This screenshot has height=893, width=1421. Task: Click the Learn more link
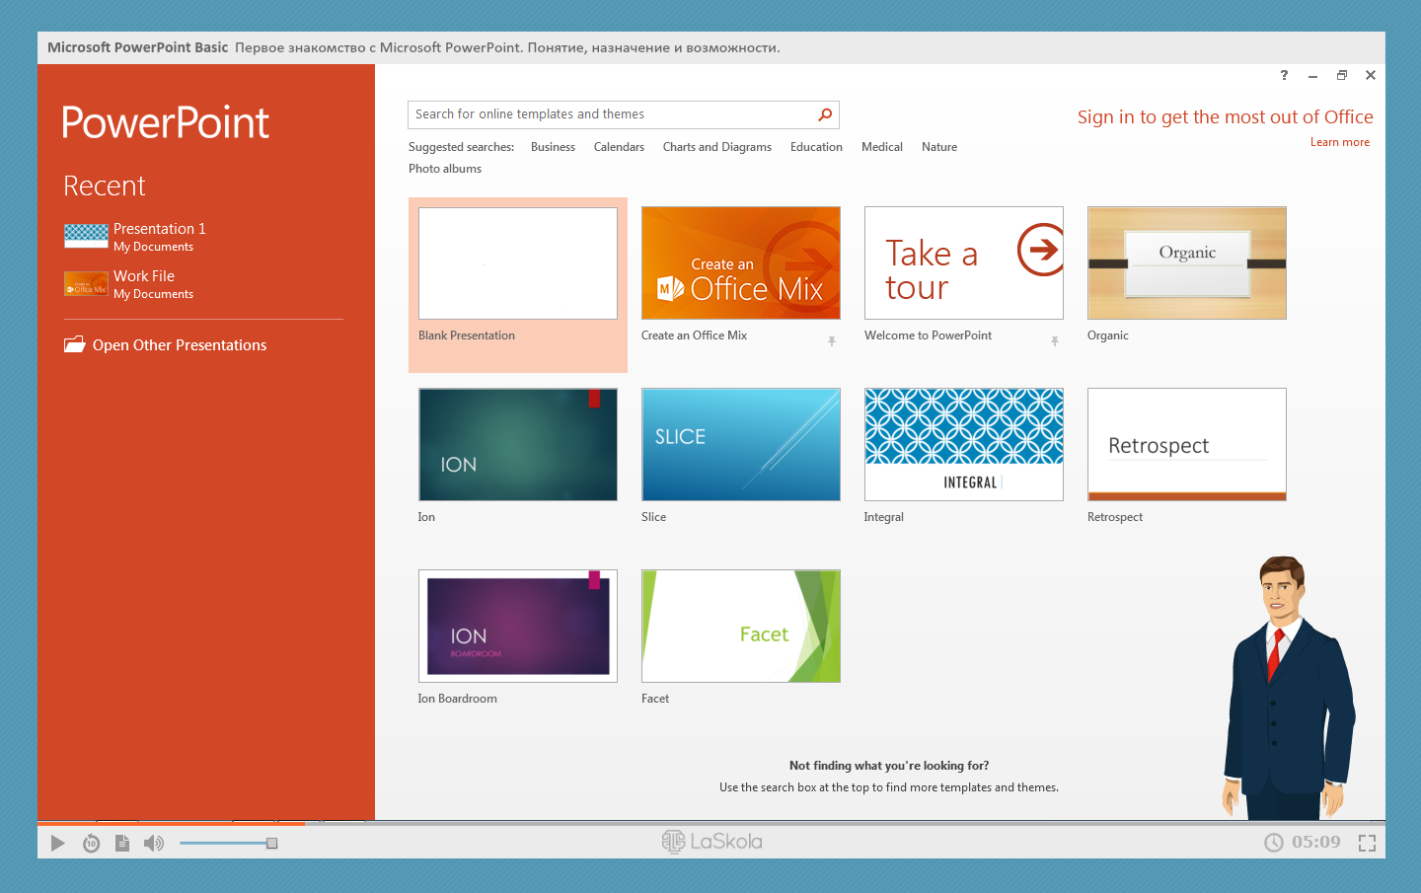pos(1339,142)
